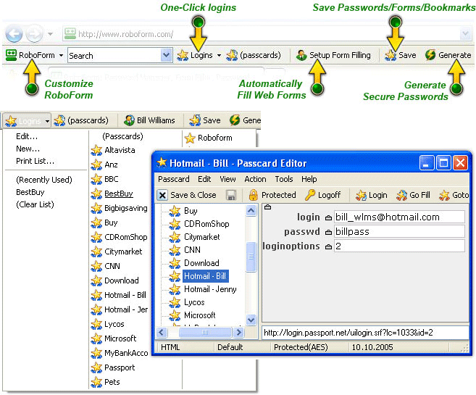Expand the address bar dropdown

point(465,34)
